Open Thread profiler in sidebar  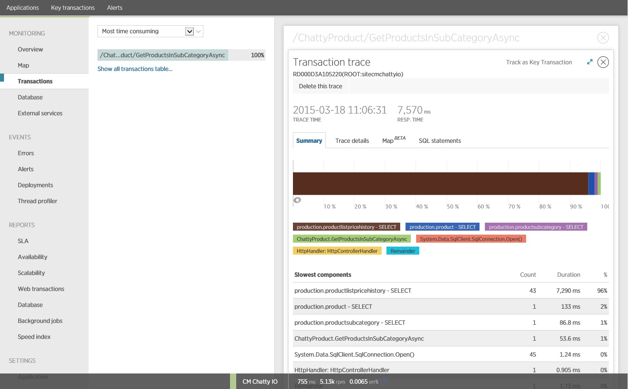coord(37,201)
